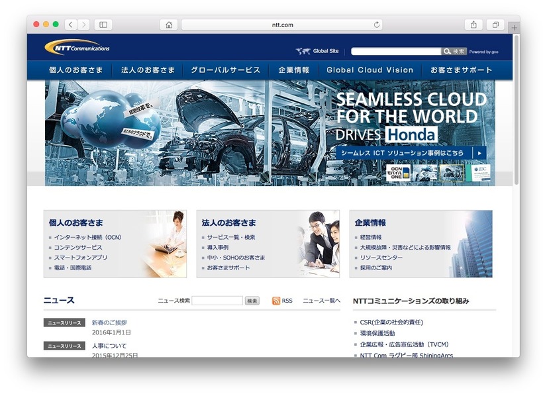This screenshot has width=547, height=396.
Task: Click the NTT Communications logo
Action: click(x=77, y=48)
